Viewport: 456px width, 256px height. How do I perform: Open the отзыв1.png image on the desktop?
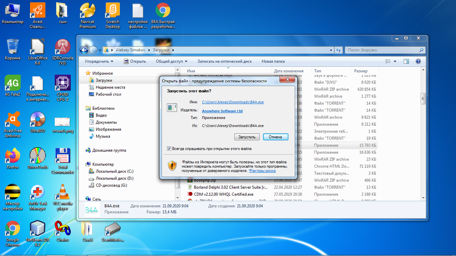(63, 124)
